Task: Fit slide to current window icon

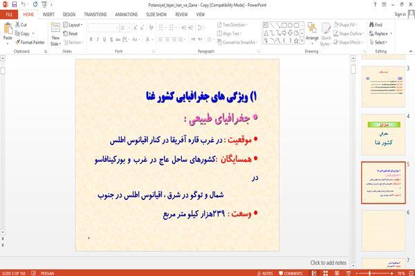Action: pos(411,273)
